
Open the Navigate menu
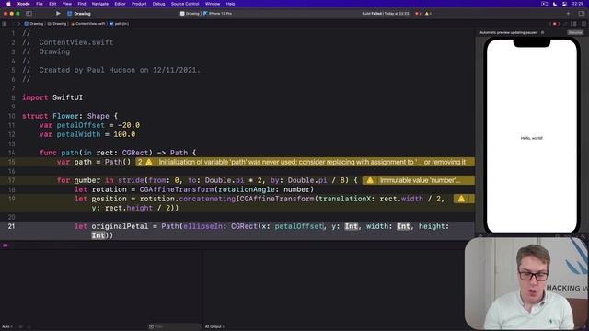(100, 4)
